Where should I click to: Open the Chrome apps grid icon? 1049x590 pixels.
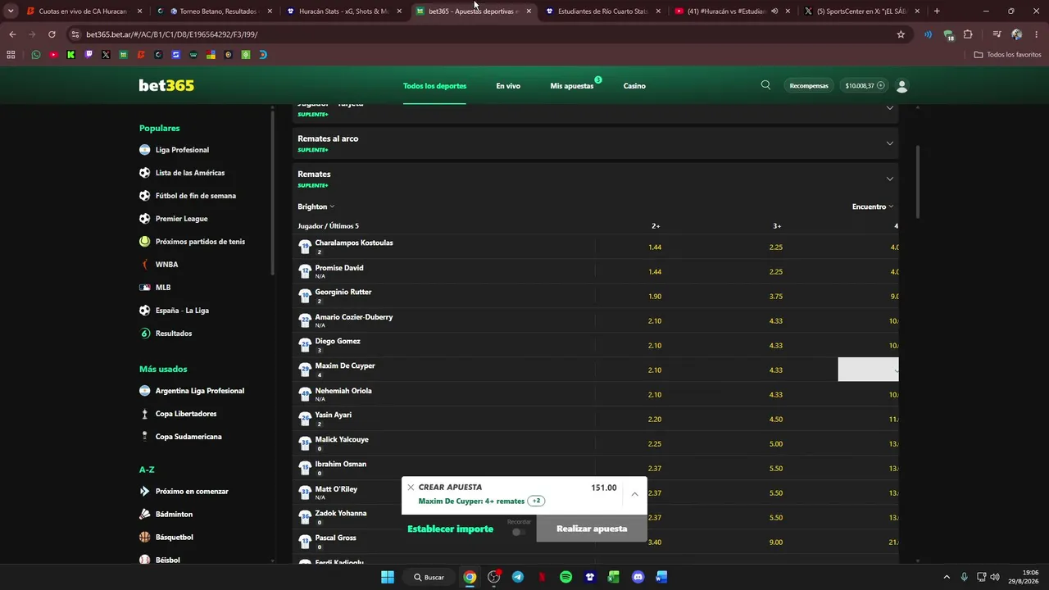11,55
